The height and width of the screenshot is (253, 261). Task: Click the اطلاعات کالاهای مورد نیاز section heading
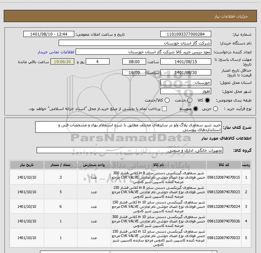(226, 138)
